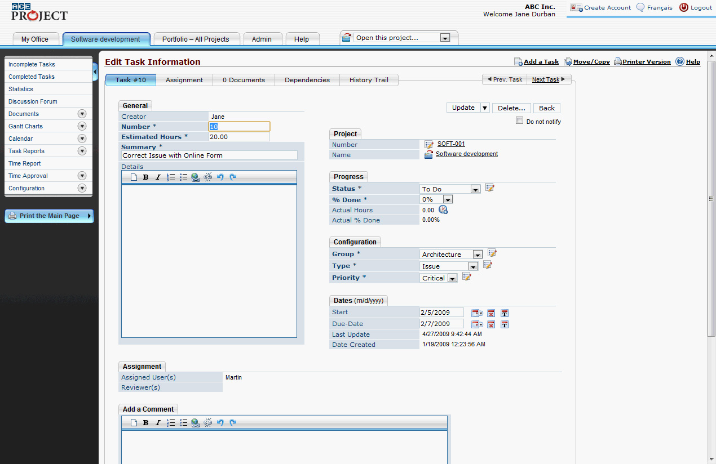Clear the Start date with red X icon

coord(491,313)
